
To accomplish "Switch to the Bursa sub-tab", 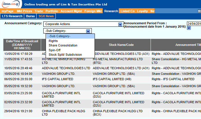I will 30,16.
